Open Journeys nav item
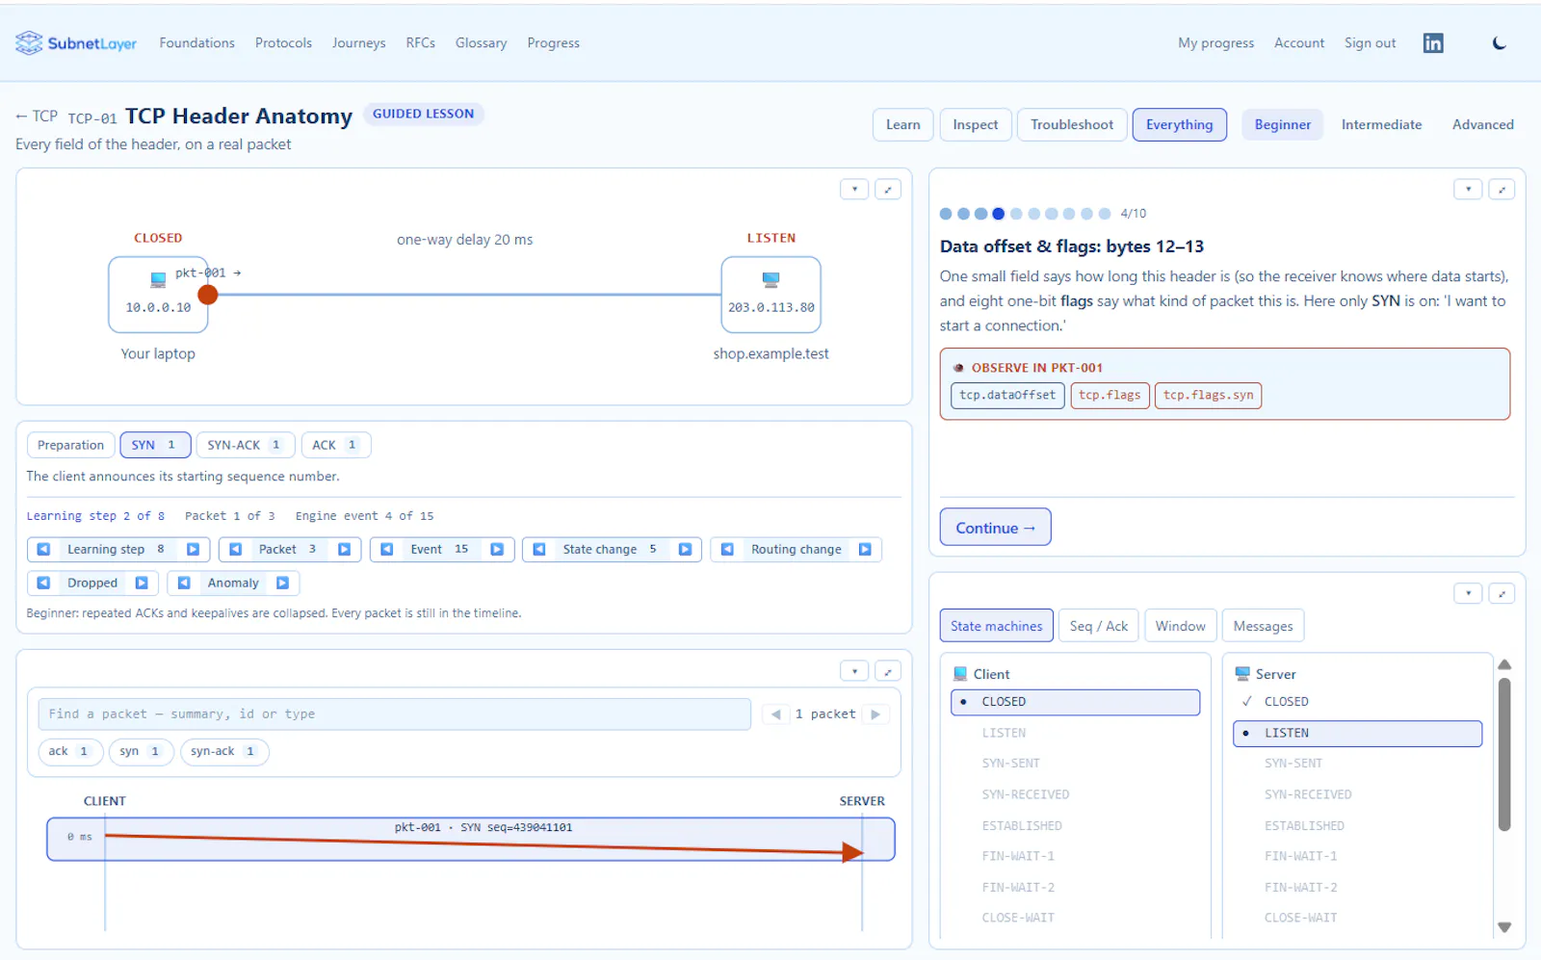Image resolution: width=1541 pixels, height=960 pixels. [358, 43]
